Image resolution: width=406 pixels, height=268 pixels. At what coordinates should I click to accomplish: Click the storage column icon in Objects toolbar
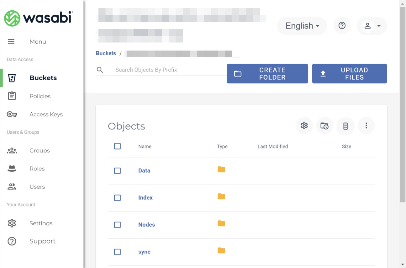(345, 126)
